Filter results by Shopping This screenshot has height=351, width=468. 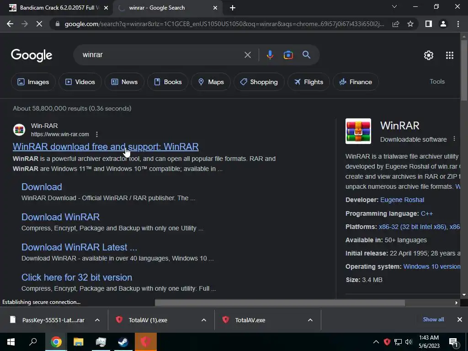click(x=259, y=82)
